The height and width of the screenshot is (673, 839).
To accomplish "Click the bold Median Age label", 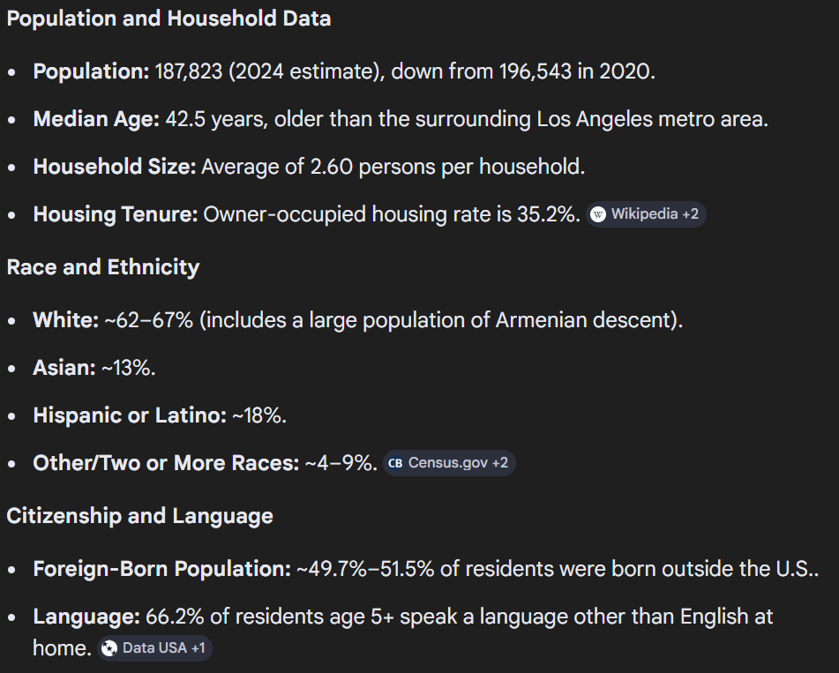I will (96, 119).
